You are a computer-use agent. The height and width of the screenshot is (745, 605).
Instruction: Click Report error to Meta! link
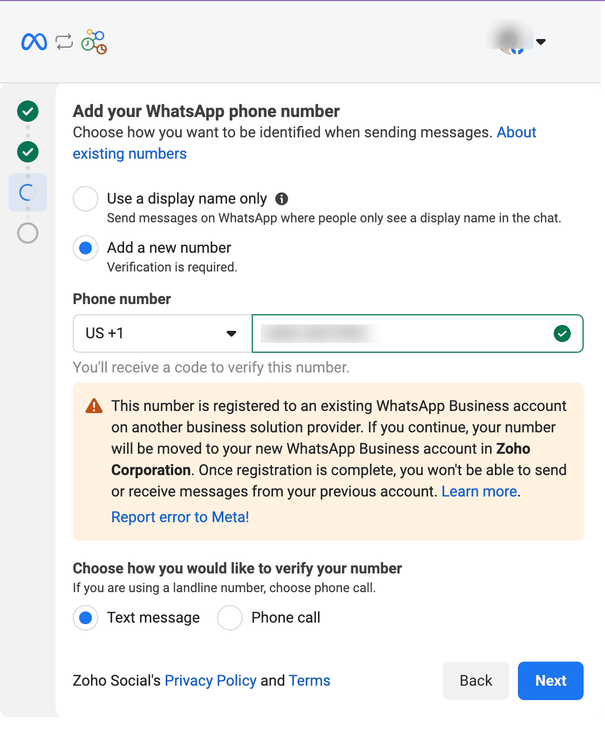[180, 517]
